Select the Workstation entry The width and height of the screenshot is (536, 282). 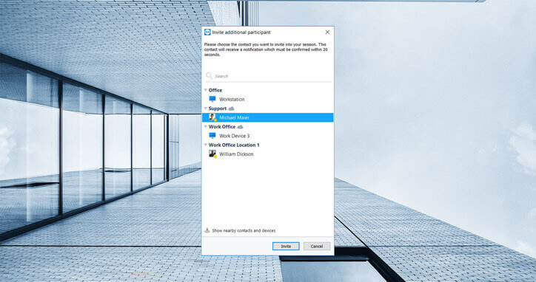[x=268, y=99]
